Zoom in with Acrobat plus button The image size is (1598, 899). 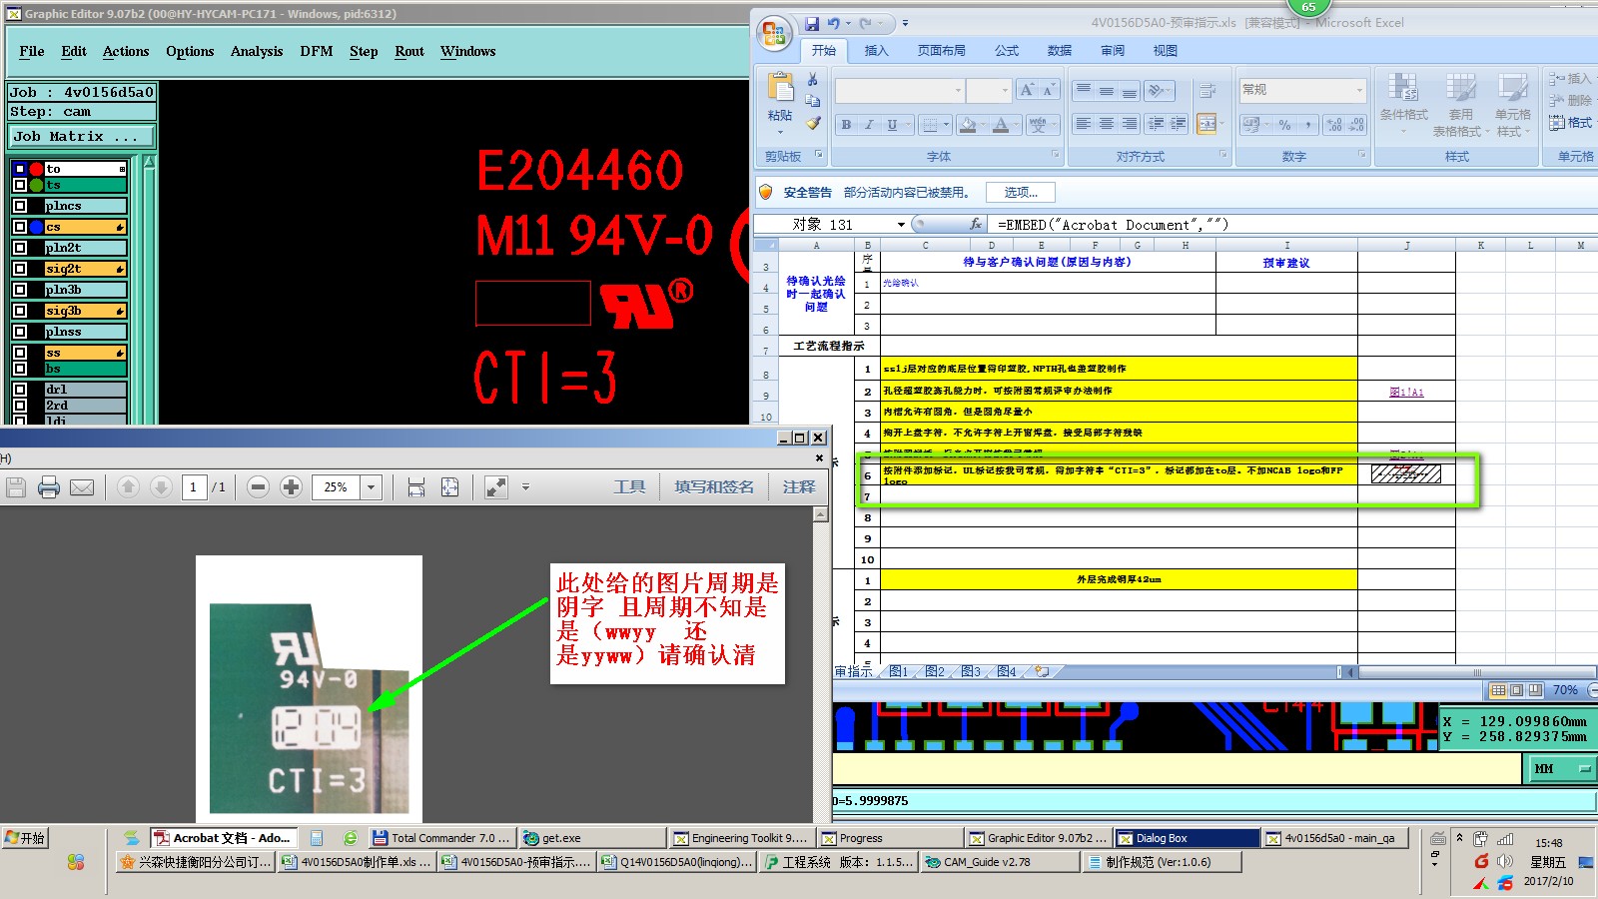coord(291,487)
